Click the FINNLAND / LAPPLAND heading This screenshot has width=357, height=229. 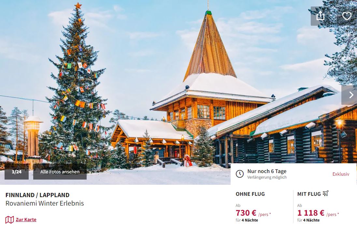pos(37,195)
